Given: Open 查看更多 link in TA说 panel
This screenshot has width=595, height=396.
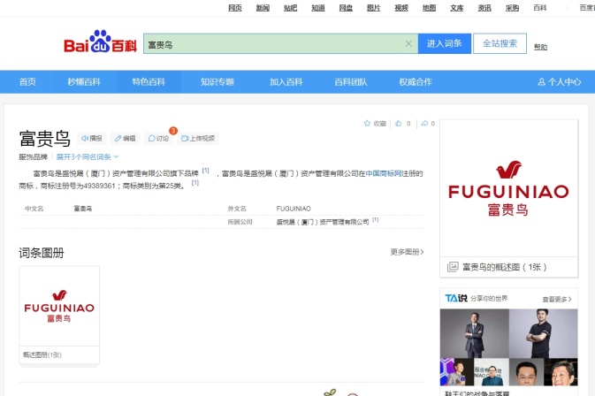Looking at the screenshot, I should click(x=557, y=300).
